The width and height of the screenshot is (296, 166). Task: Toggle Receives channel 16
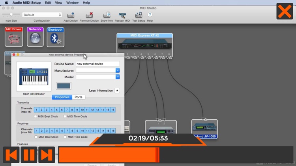(x=113, y=131)
